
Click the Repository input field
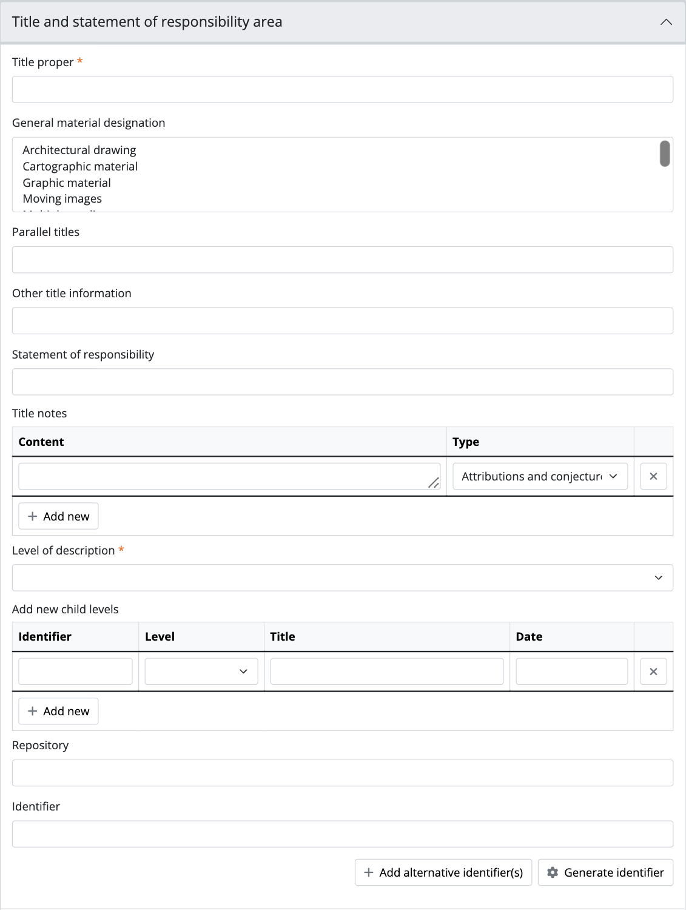[343, 773]
